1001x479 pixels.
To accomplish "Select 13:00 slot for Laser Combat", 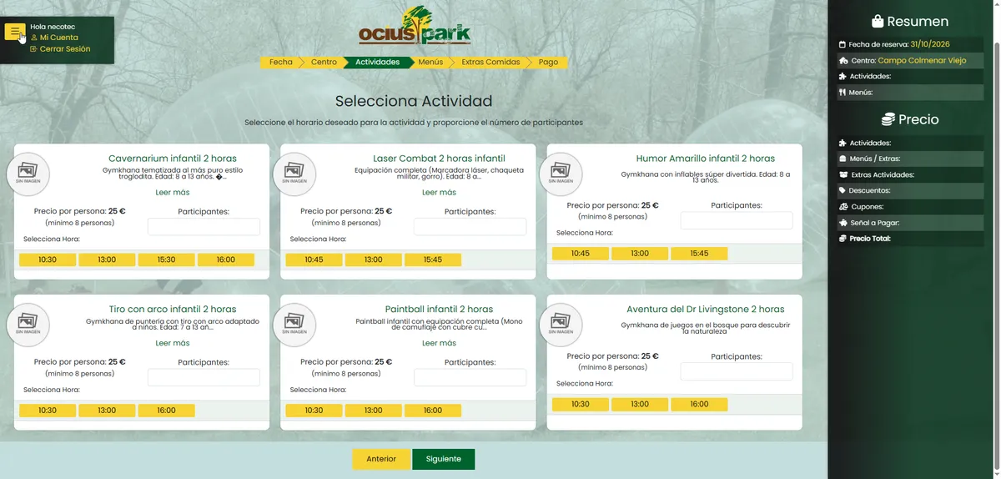I will coord(374,260).
